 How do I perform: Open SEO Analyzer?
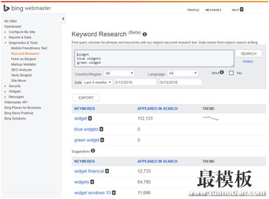[22, 70]
